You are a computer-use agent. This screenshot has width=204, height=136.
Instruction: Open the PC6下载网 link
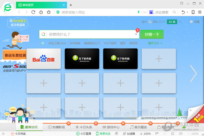coord(110,43)
